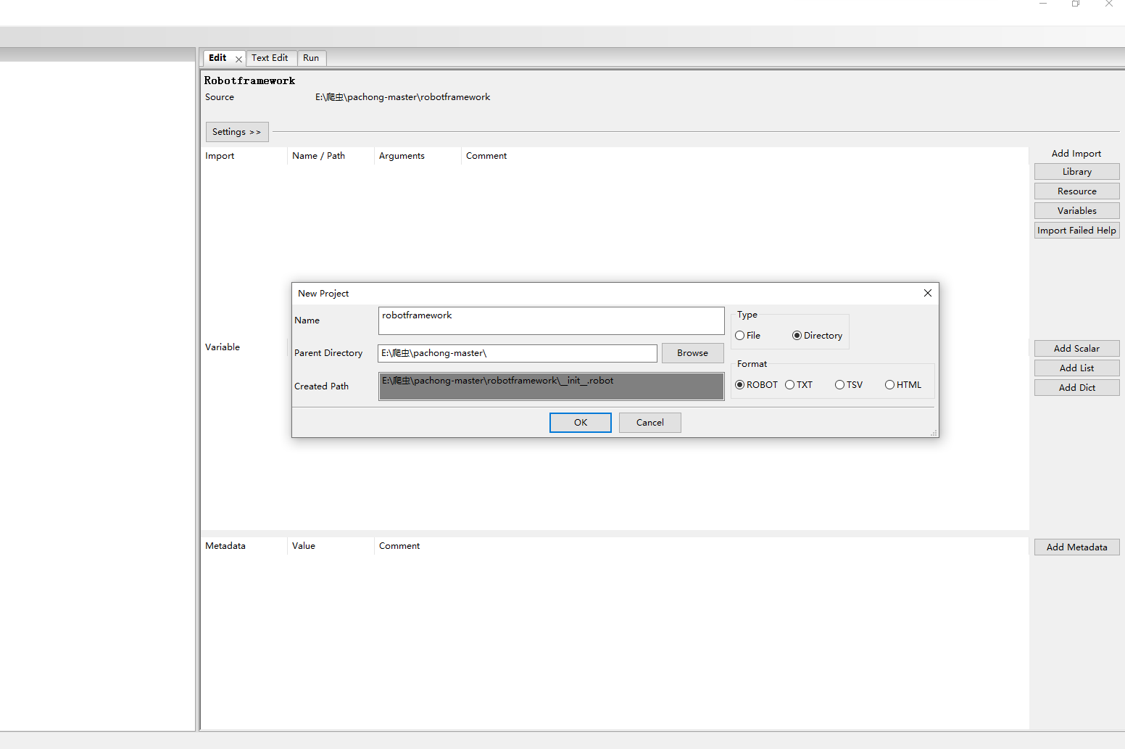
Task: Browse for a parent directory
Action: 693,353
